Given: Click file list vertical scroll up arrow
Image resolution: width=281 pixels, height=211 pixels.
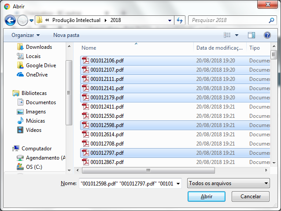Looking at the screenshot, I should coord(274,46).
